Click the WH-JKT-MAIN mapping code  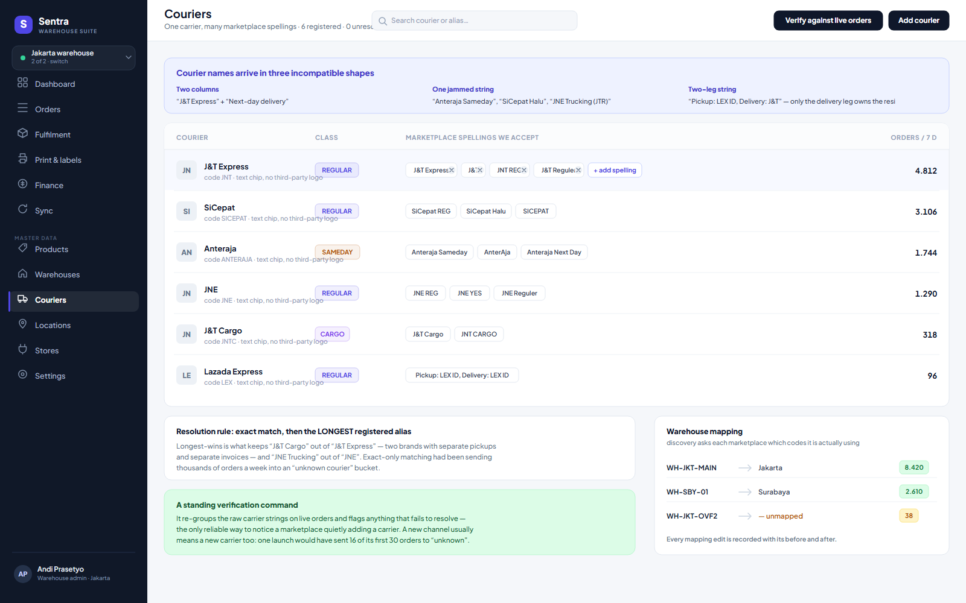691,468
